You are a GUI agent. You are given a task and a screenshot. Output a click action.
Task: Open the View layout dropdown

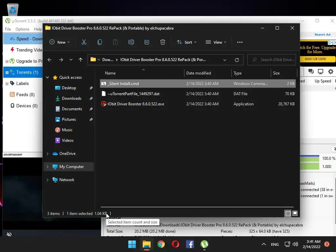point(216,42)
